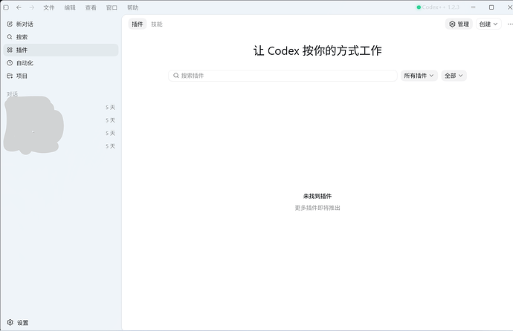
Task: Click the 自动化 clock icon
Action: tap(10, 63)
